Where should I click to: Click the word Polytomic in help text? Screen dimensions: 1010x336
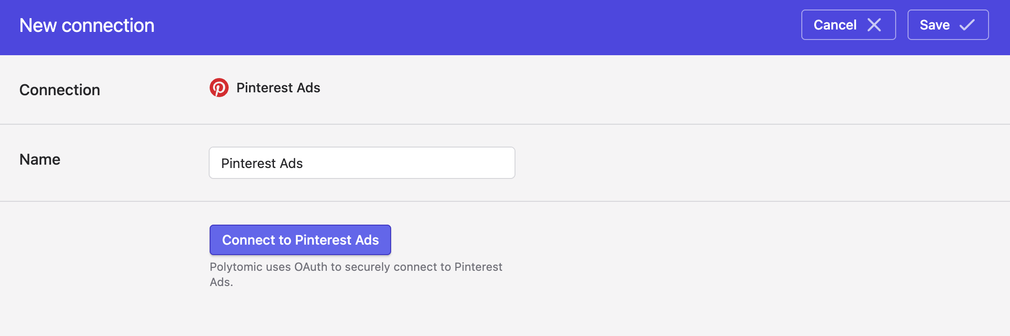point(236,267)
